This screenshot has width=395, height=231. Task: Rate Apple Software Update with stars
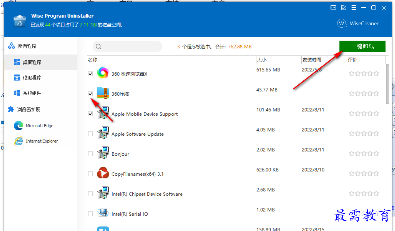(364, 133)
